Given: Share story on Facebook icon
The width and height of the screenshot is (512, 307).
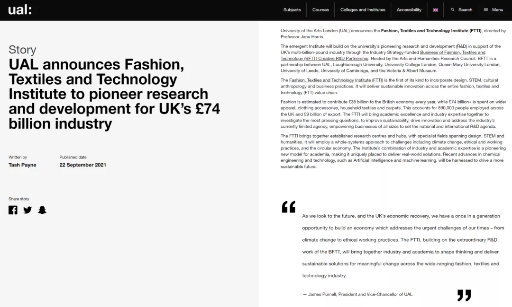Looking at the screenshot, I should point(13,210).
